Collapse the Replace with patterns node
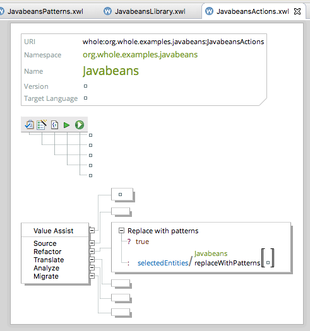310x331 pixels. tap(121, 230)
